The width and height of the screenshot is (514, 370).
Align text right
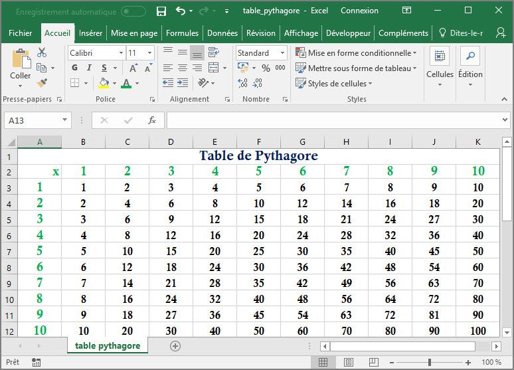pos(197,68)
